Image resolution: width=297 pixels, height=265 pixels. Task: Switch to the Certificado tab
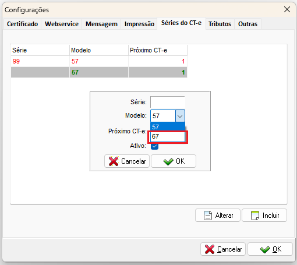22,24
